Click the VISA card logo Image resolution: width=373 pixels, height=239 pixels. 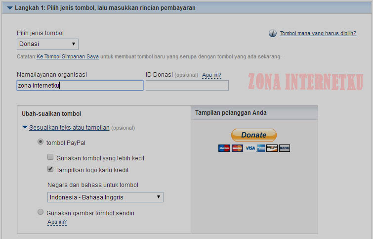pos(250,148)
